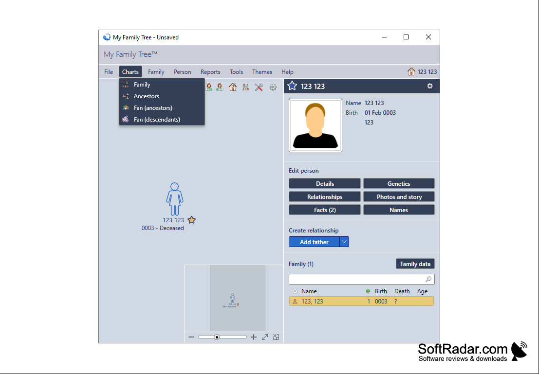Click the Add father button
This screenshot has width=539, height=374.
(x=314, y=242)
